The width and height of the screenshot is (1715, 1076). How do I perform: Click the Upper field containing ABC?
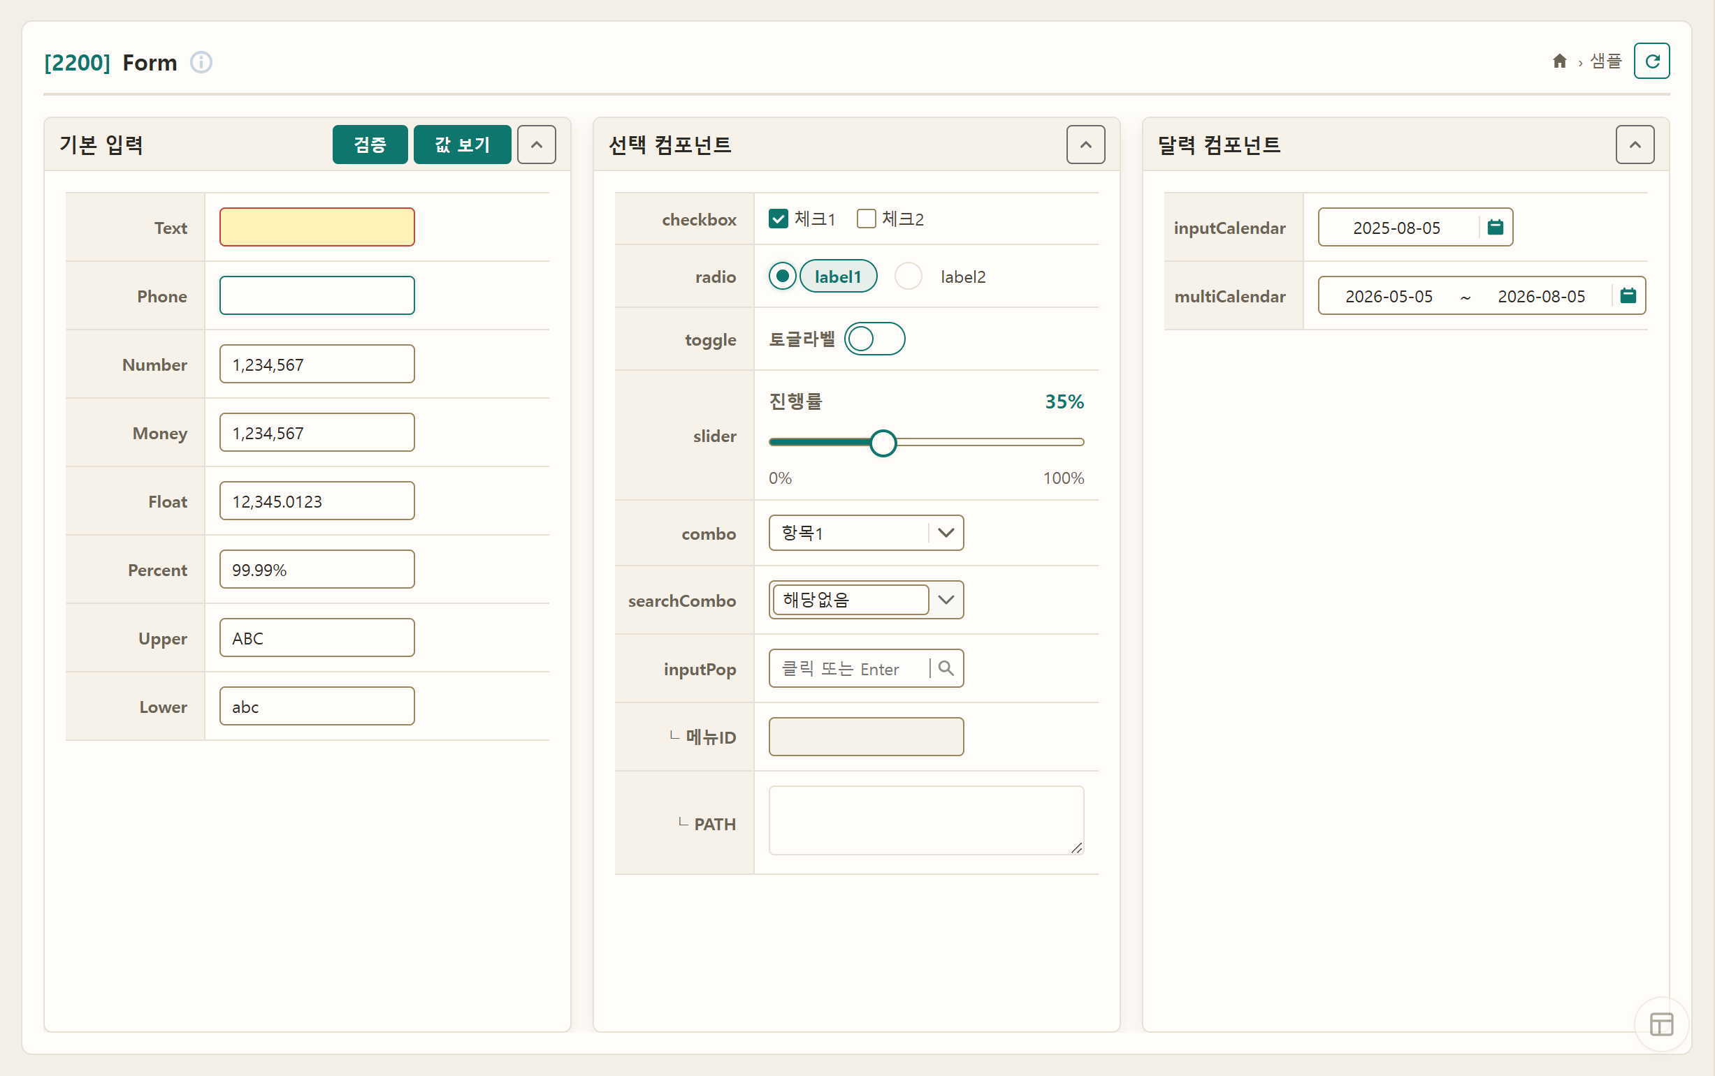317,638
